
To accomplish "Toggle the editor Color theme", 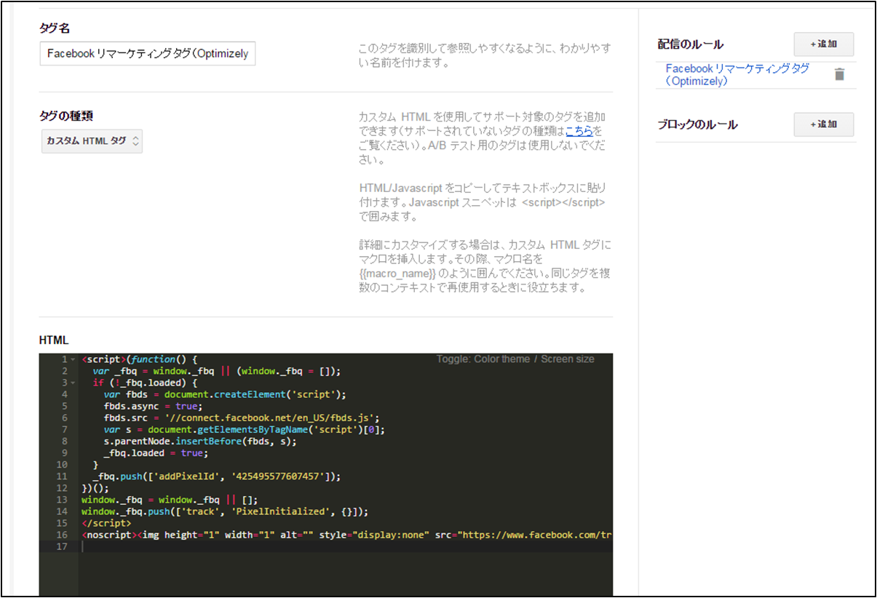I will coord(503,359).
